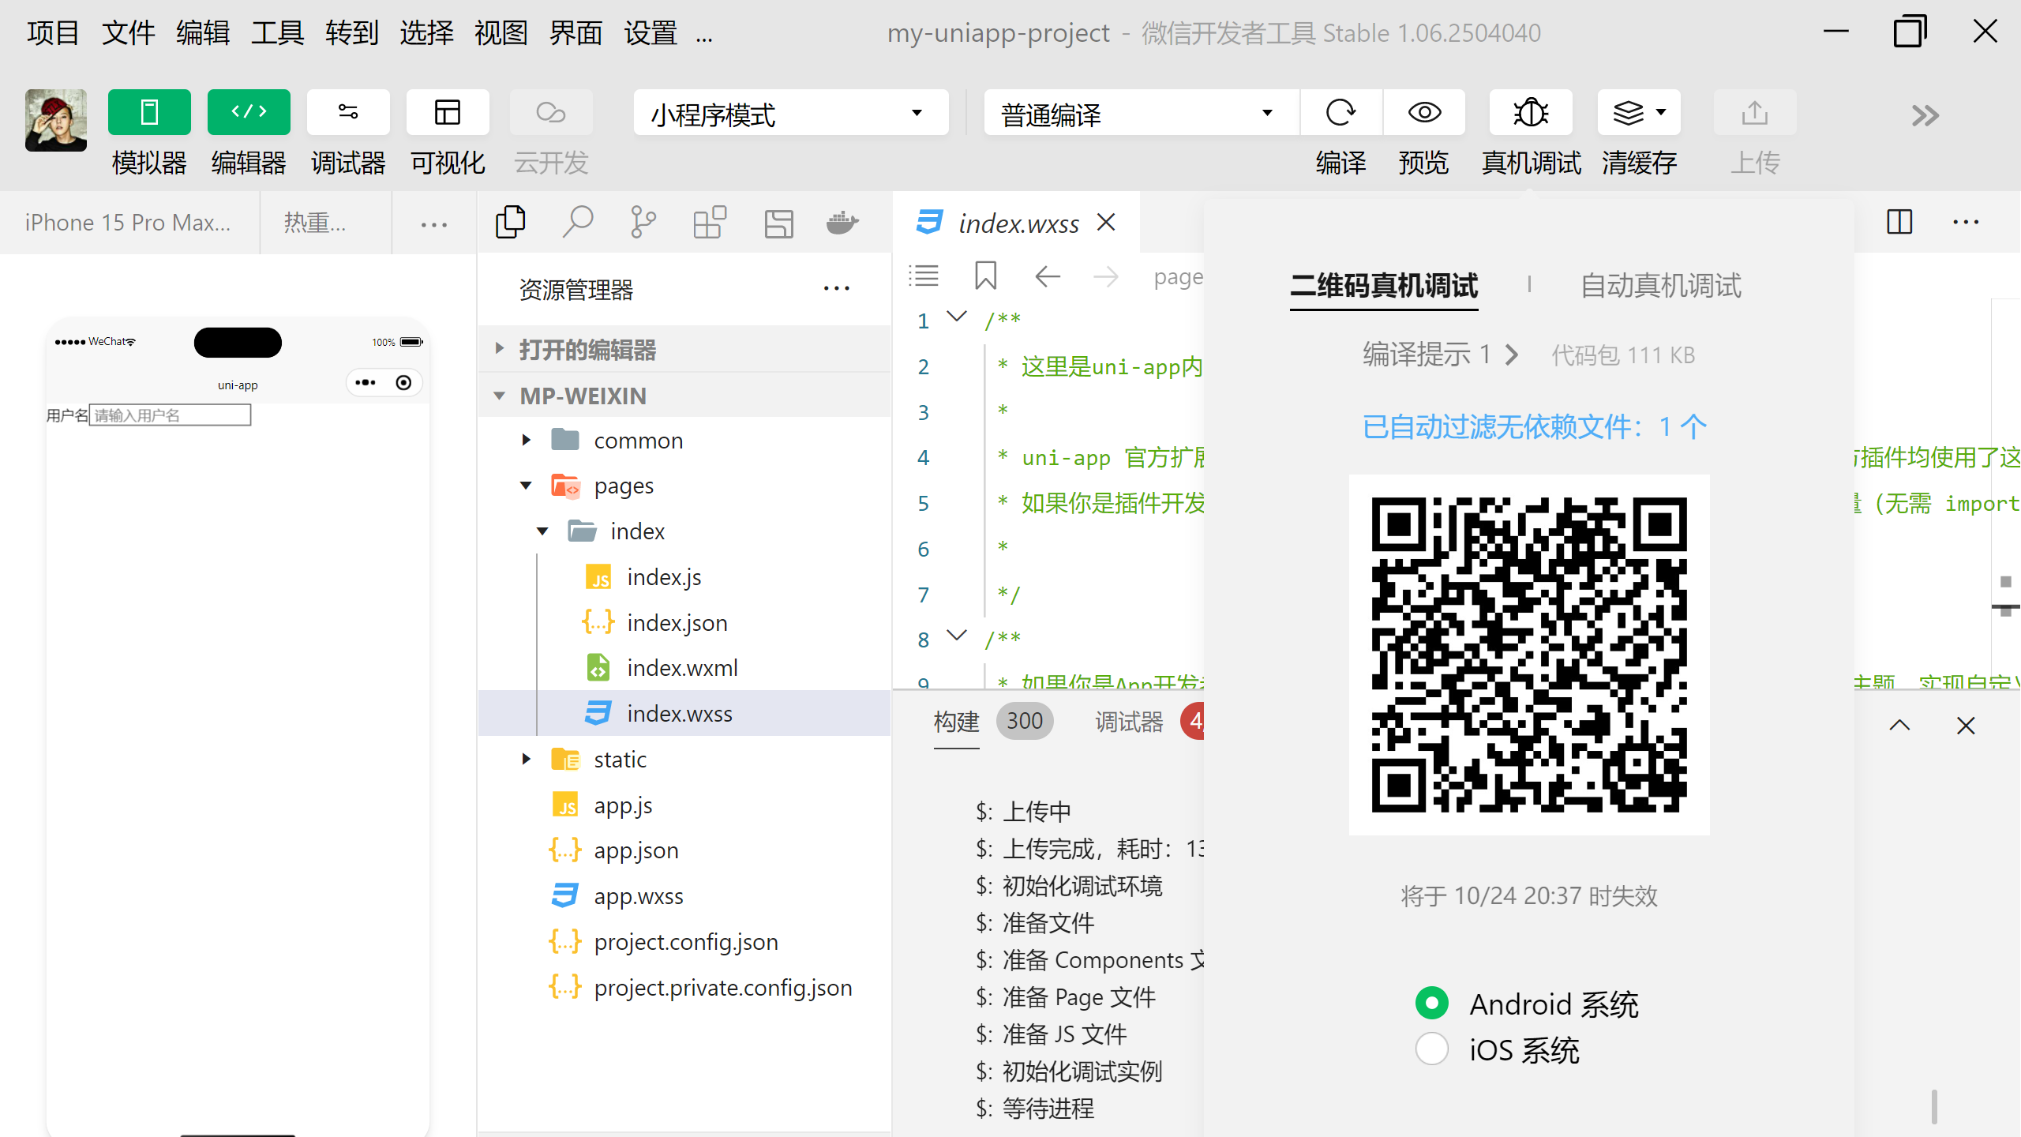Click the preview eye icon

(1423, 113)
